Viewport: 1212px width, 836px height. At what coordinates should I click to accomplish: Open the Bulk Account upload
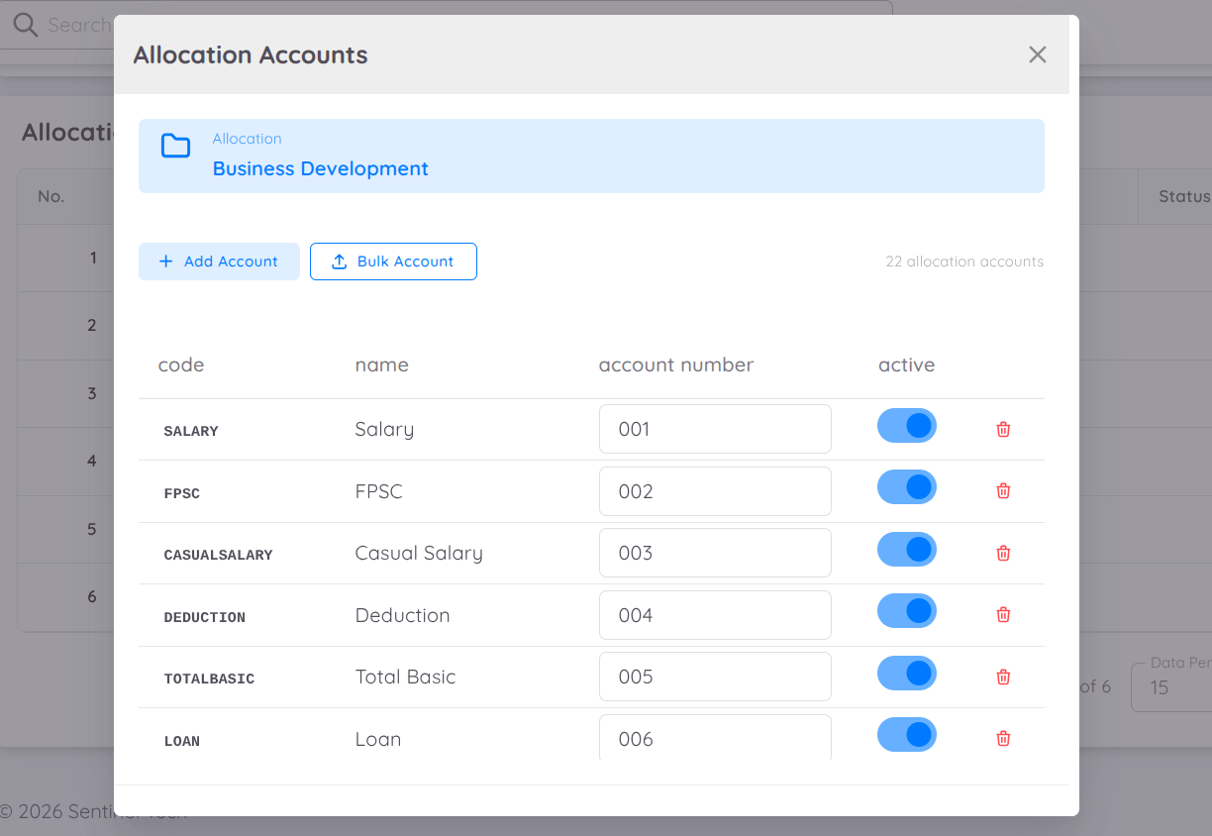[x=393, y=261]
